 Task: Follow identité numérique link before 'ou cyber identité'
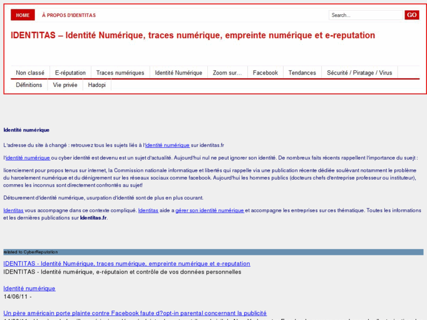coord(28,158)
